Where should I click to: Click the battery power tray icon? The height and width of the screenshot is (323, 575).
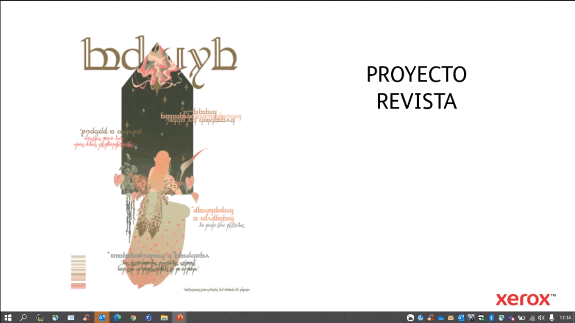click(522, 317)
